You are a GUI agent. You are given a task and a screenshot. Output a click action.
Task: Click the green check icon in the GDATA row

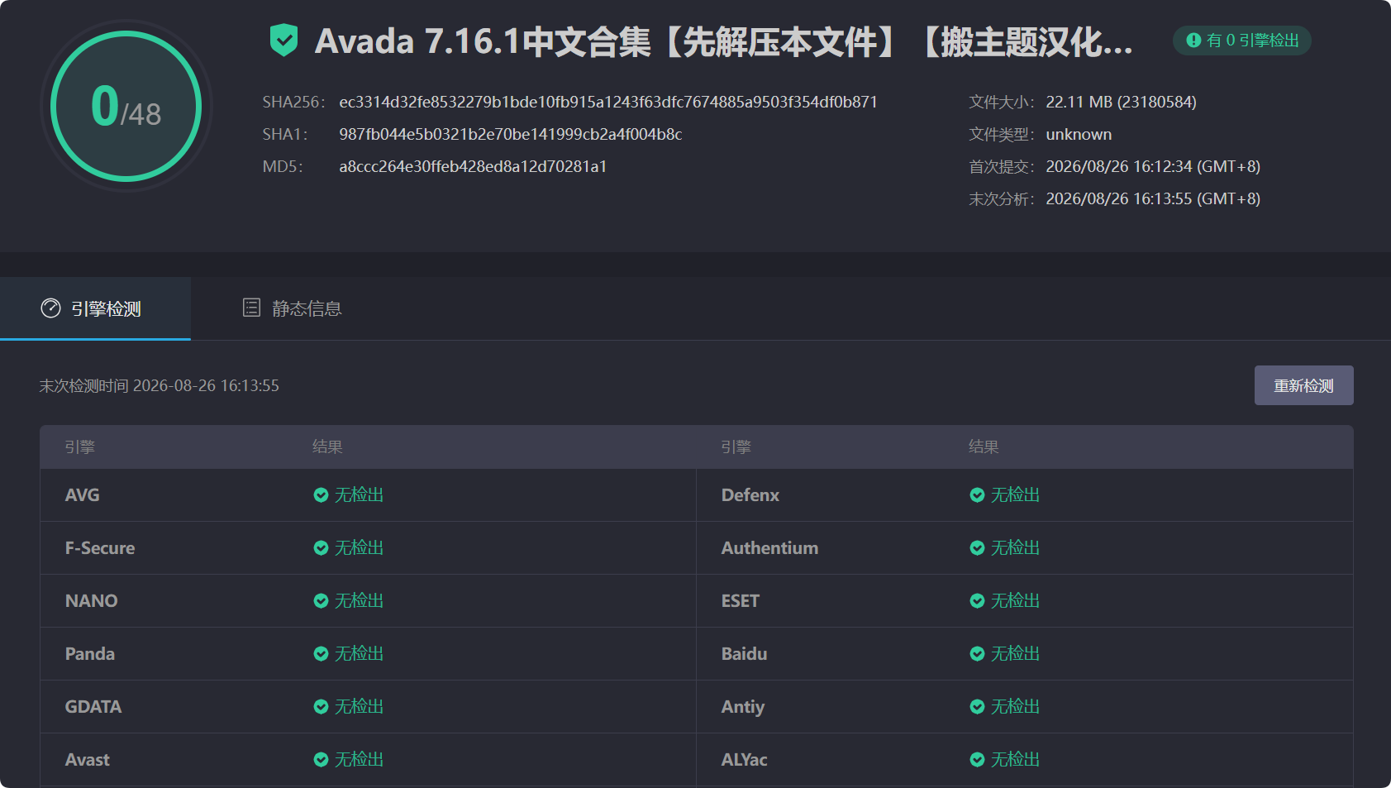[x=321, y=707]
